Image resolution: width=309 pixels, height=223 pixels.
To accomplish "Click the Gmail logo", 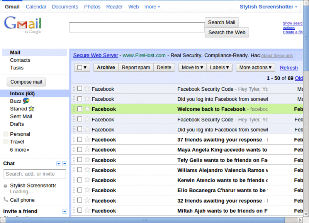I will click(x=23, y=25).
